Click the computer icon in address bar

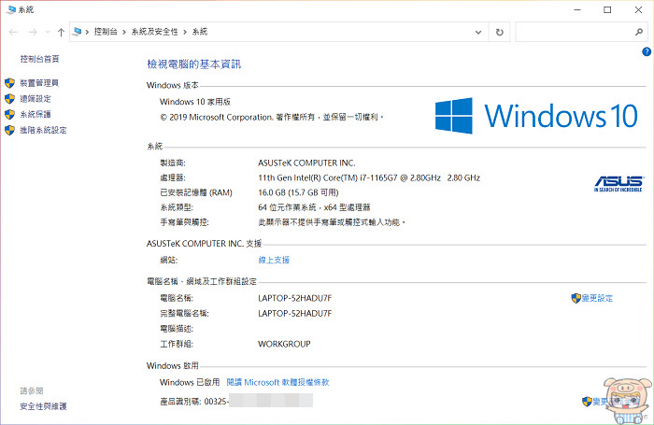click(78, 31)
